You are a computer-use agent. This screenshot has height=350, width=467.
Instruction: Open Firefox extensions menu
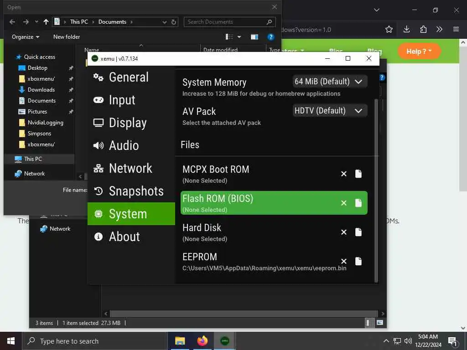pos(423,29)
